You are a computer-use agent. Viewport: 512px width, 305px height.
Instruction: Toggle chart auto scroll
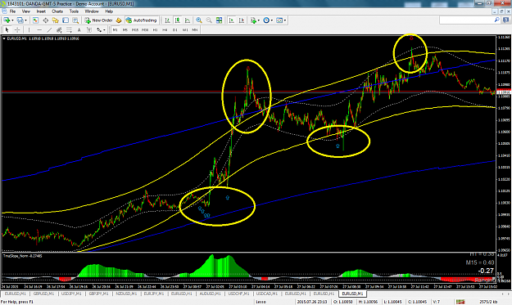pos(232,20)
